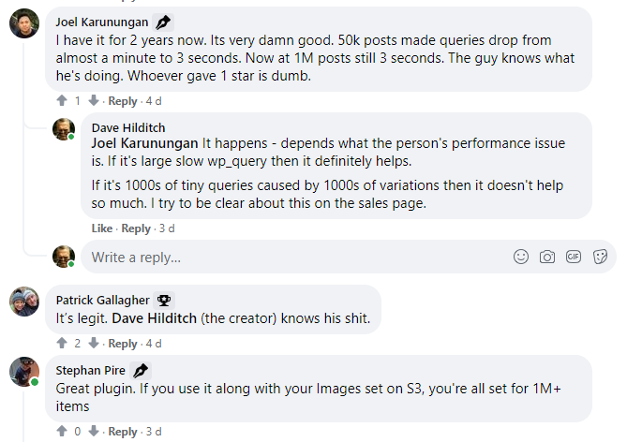The width and height of the screenshot is (627, 442).
Task: Open emoji picker in reply box
Action: click(x=521, y=257)
